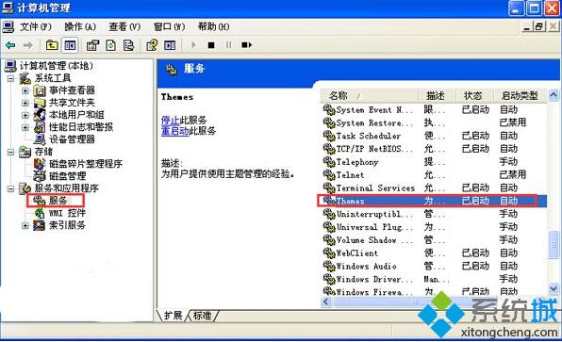Click the 重启动 this service link
Viewport: 562px width, 342px height.
[174, 131]
